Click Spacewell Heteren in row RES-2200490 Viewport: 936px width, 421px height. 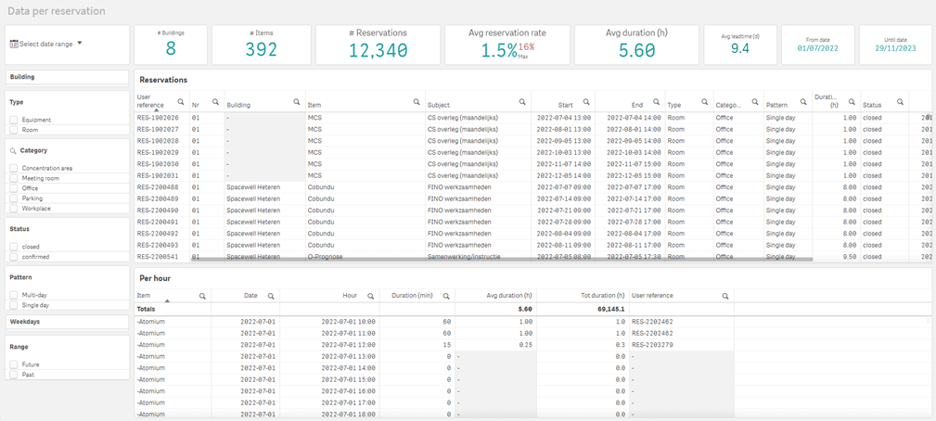(253, 210)
